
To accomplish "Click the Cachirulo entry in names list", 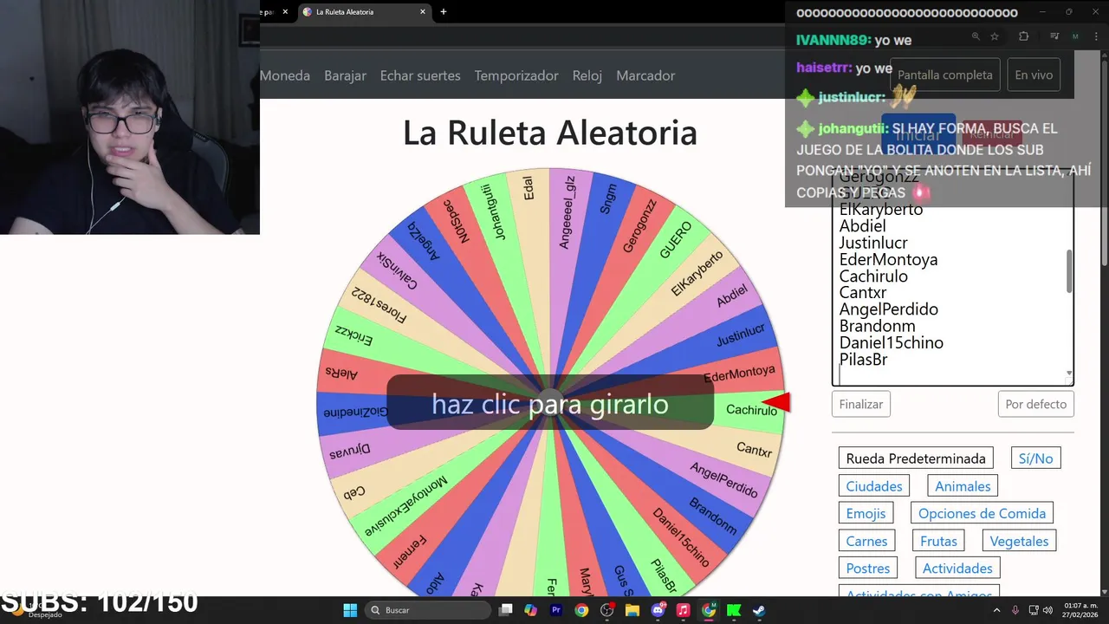I will pyautogui.click(x=873, y=276).
